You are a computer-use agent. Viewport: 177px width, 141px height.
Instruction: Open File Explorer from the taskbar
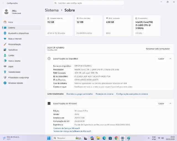tap(98, 138)
